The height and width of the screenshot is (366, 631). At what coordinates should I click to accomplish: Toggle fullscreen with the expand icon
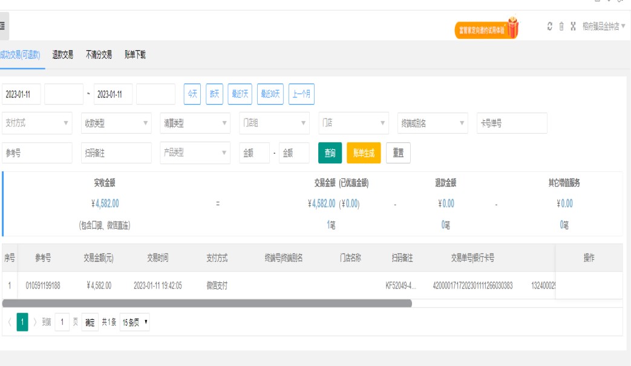pyautogui.click(x=573, y=27)
